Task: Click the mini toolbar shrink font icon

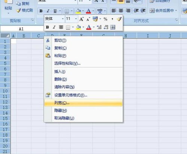Action: point(88,19)
